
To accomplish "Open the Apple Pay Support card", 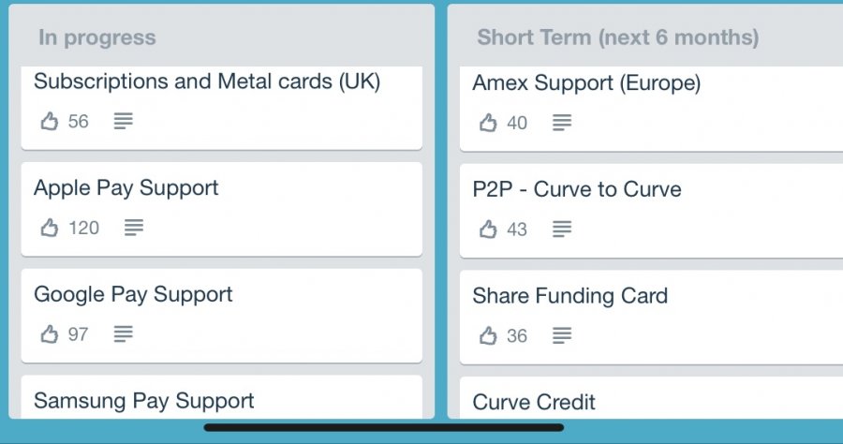I will (126, 188).
